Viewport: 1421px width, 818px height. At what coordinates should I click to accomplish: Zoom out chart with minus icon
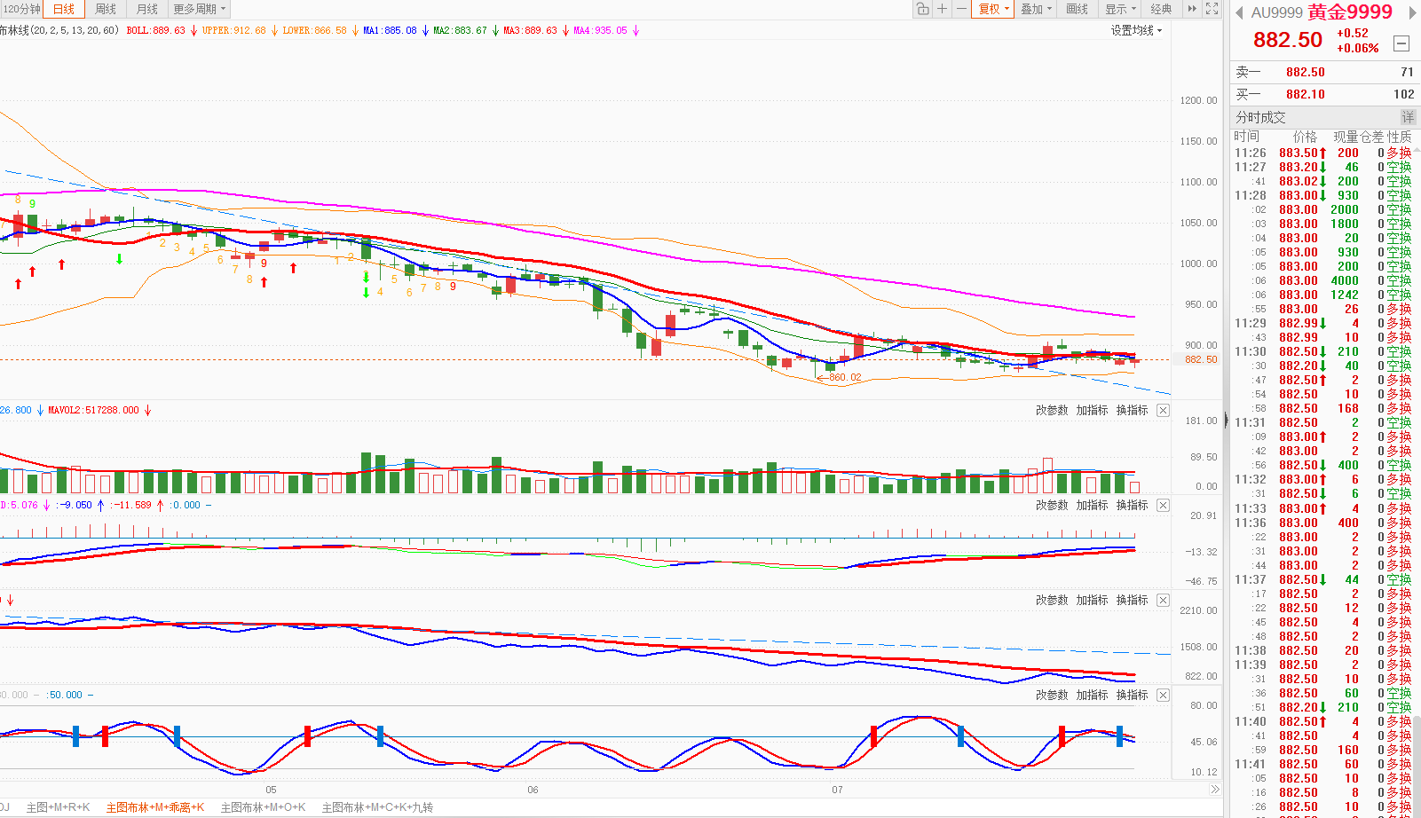coord(961,9)
